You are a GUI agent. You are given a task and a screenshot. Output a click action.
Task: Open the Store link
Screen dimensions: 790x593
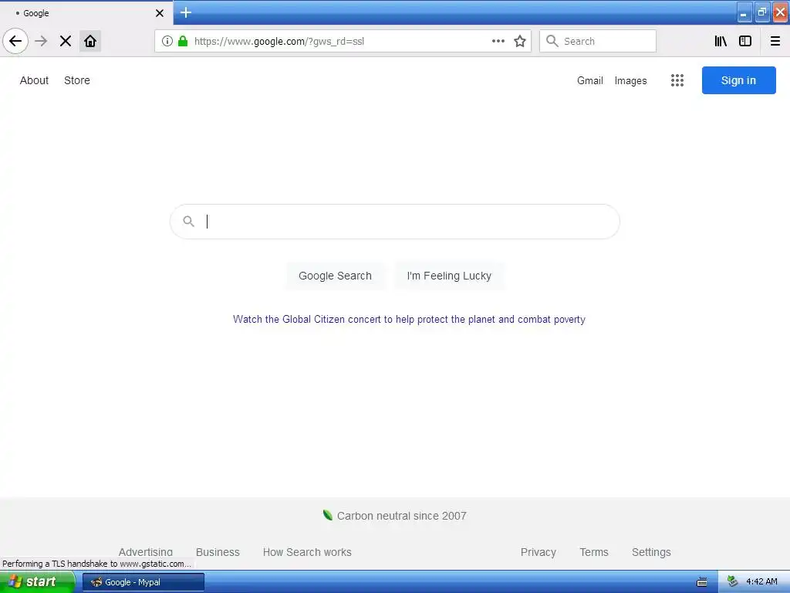[77, 80]
